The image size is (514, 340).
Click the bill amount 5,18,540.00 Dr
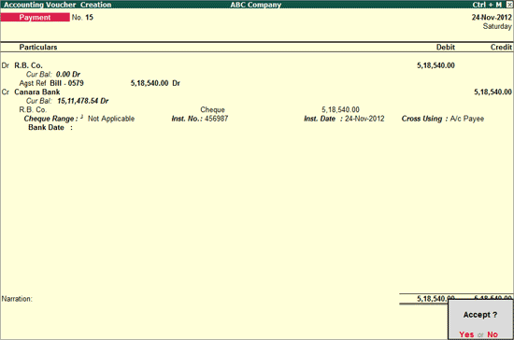pyautogui.click(x=155, y=83)
